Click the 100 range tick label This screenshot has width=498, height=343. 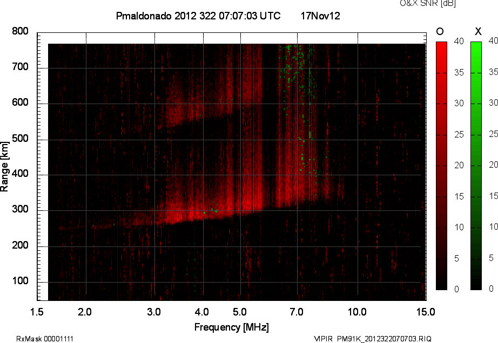[x=20, y=281]
